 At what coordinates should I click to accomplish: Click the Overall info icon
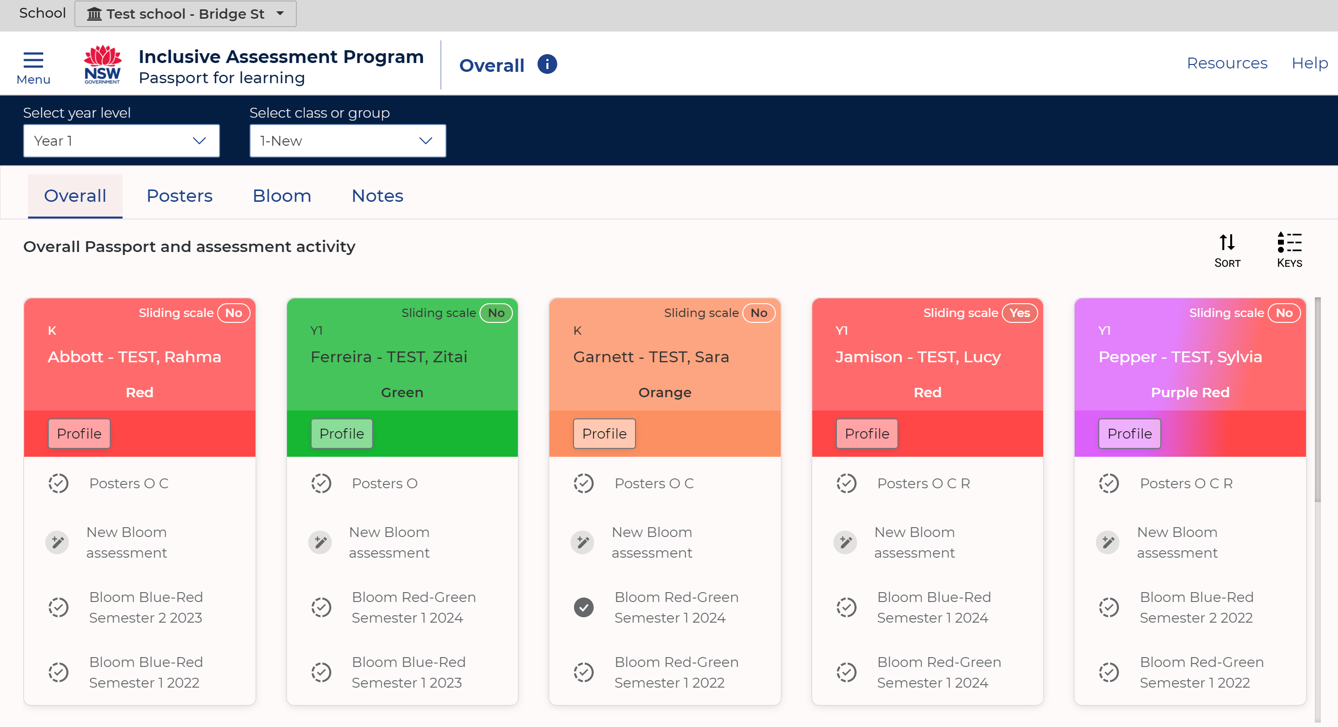[x=547, y=64]
